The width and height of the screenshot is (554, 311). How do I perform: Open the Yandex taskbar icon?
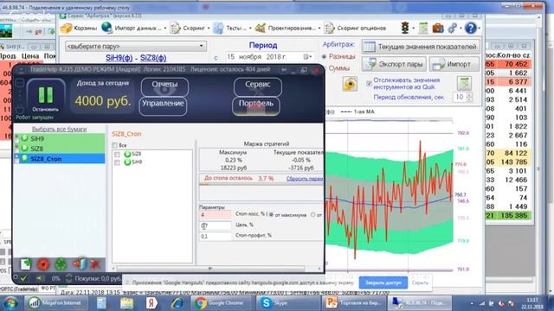tap(152, 303)
